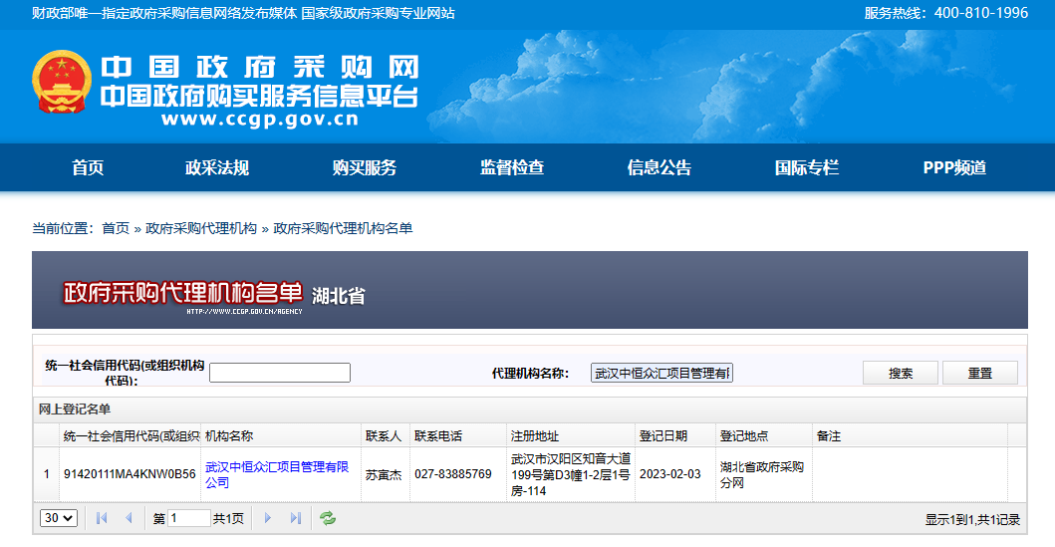
Task: Click the page number input box
Action: (x=189, y=518)
